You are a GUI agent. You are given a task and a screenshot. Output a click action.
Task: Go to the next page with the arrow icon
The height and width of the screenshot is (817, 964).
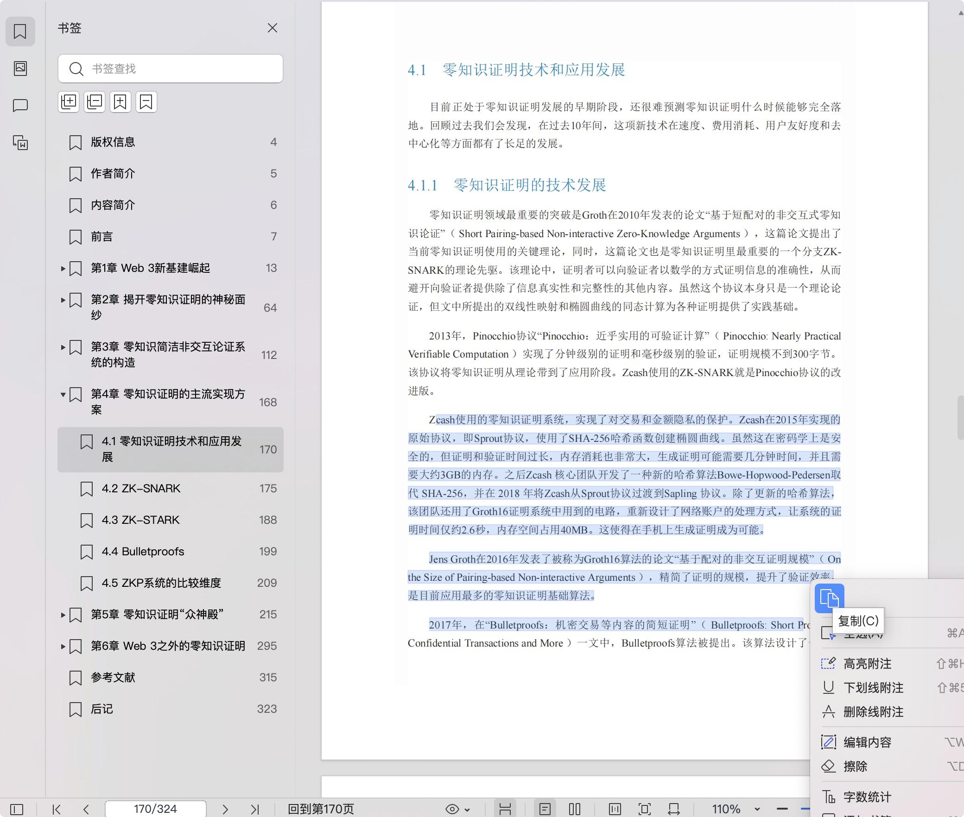tap(226, 809)
